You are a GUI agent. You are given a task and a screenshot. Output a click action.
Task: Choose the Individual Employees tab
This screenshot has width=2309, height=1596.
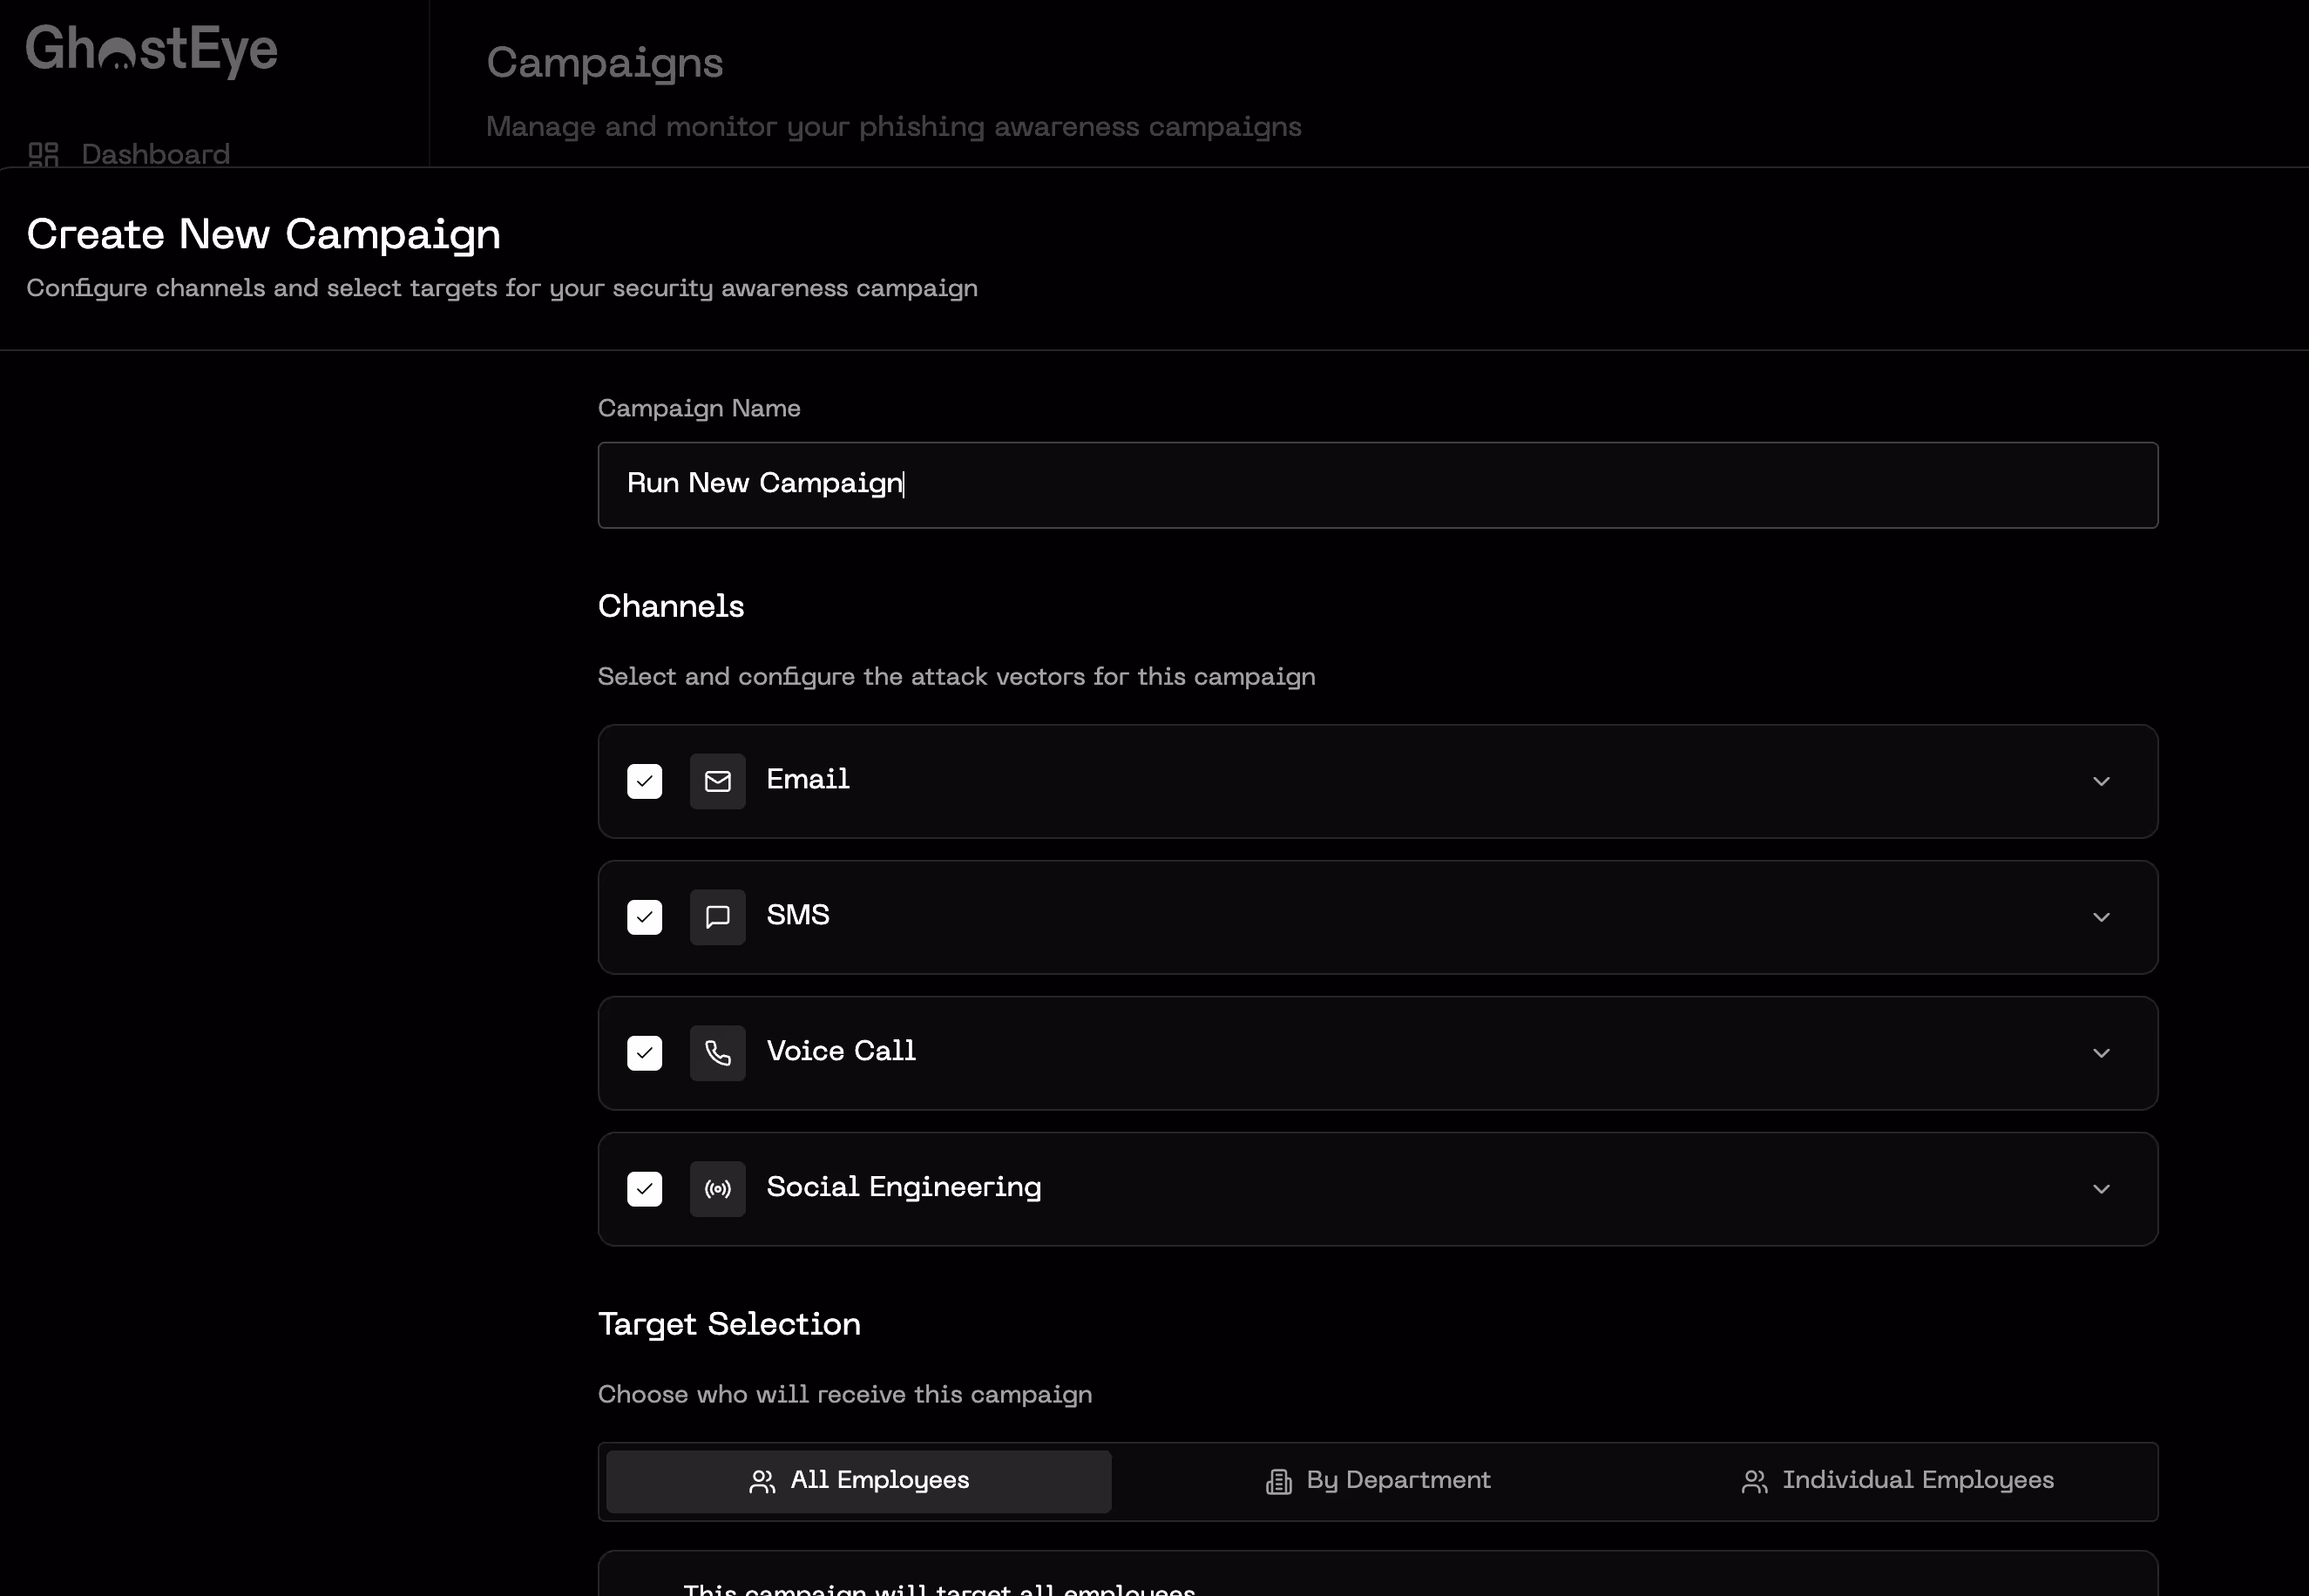point(1897,1481)
